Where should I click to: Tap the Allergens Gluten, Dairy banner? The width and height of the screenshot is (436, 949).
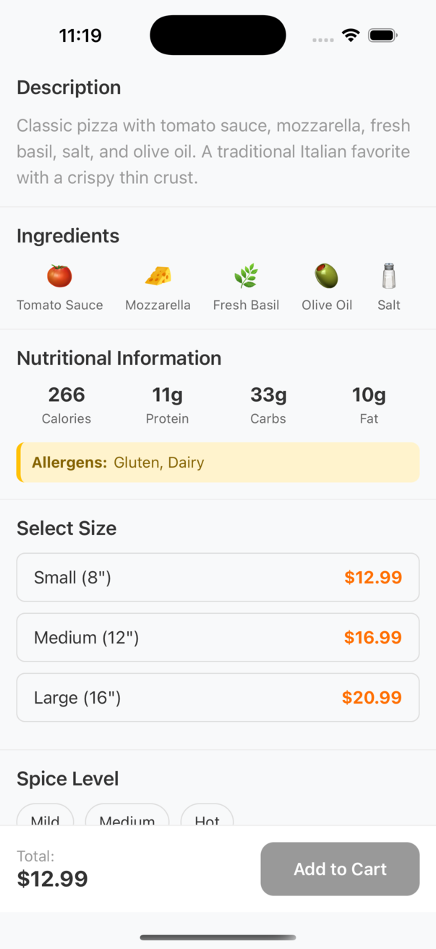(x=218, y=463)
